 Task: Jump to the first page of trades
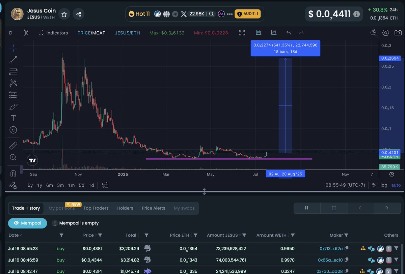[x=360, y=208]
